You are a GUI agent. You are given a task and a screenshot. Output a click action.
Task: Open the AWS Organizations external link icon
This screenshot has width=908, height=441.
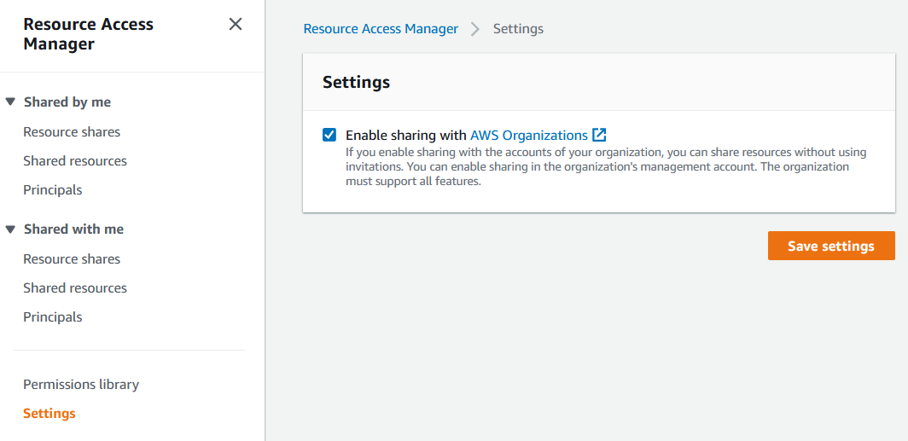599,135
